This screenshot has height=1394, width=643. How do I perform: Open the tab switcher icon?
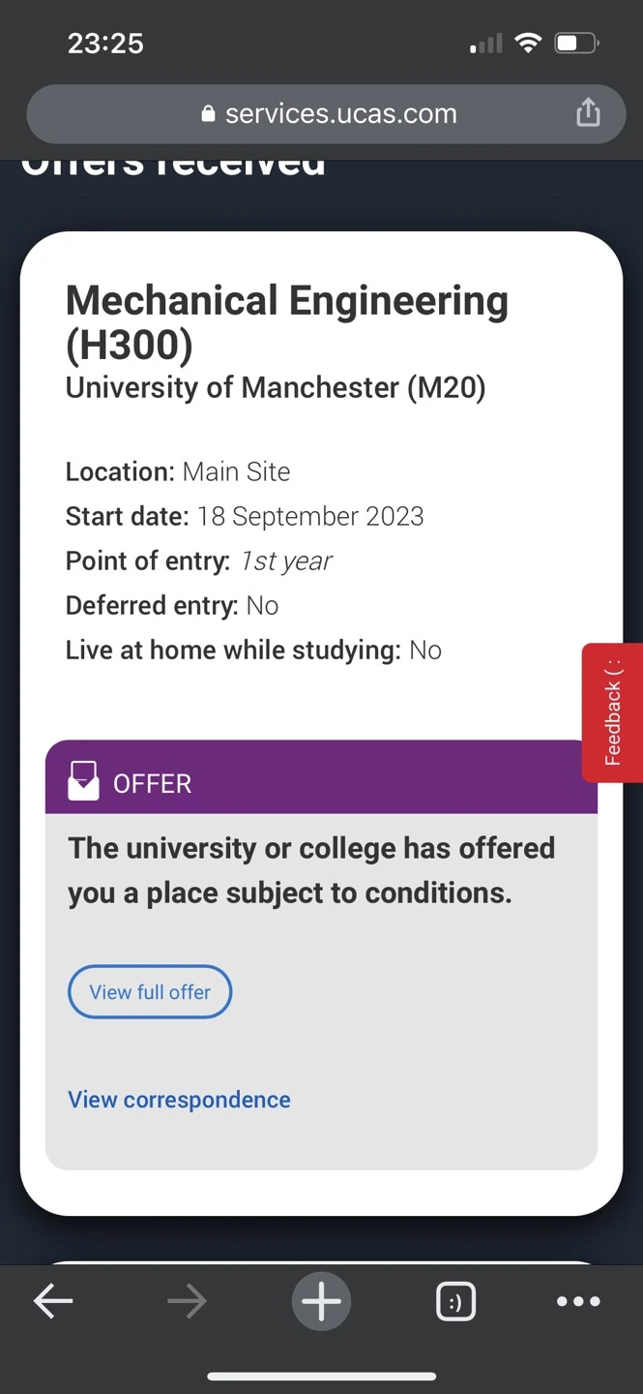click(455, 1303)
